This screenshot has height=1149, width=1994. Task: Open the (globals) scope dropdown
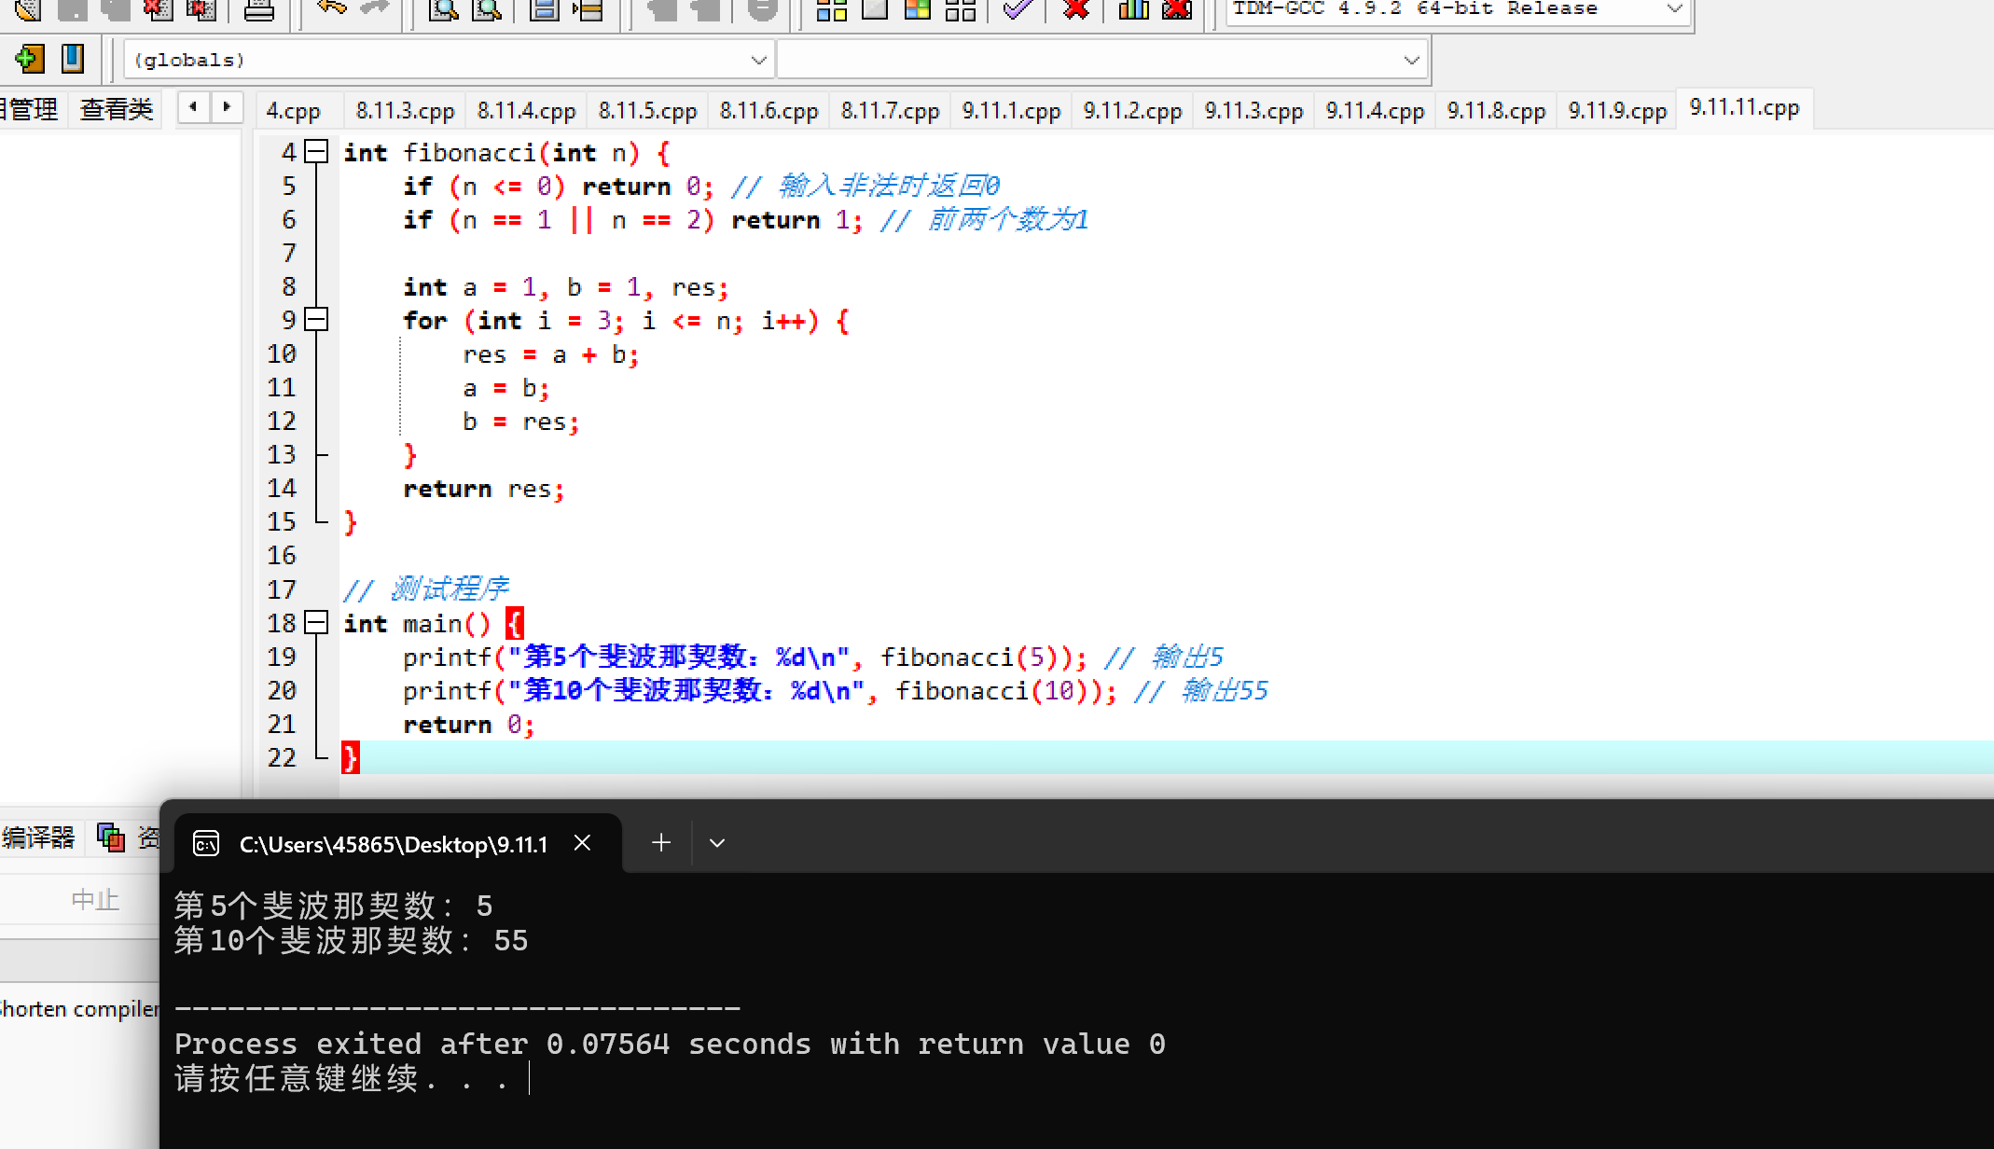(758, 60)
